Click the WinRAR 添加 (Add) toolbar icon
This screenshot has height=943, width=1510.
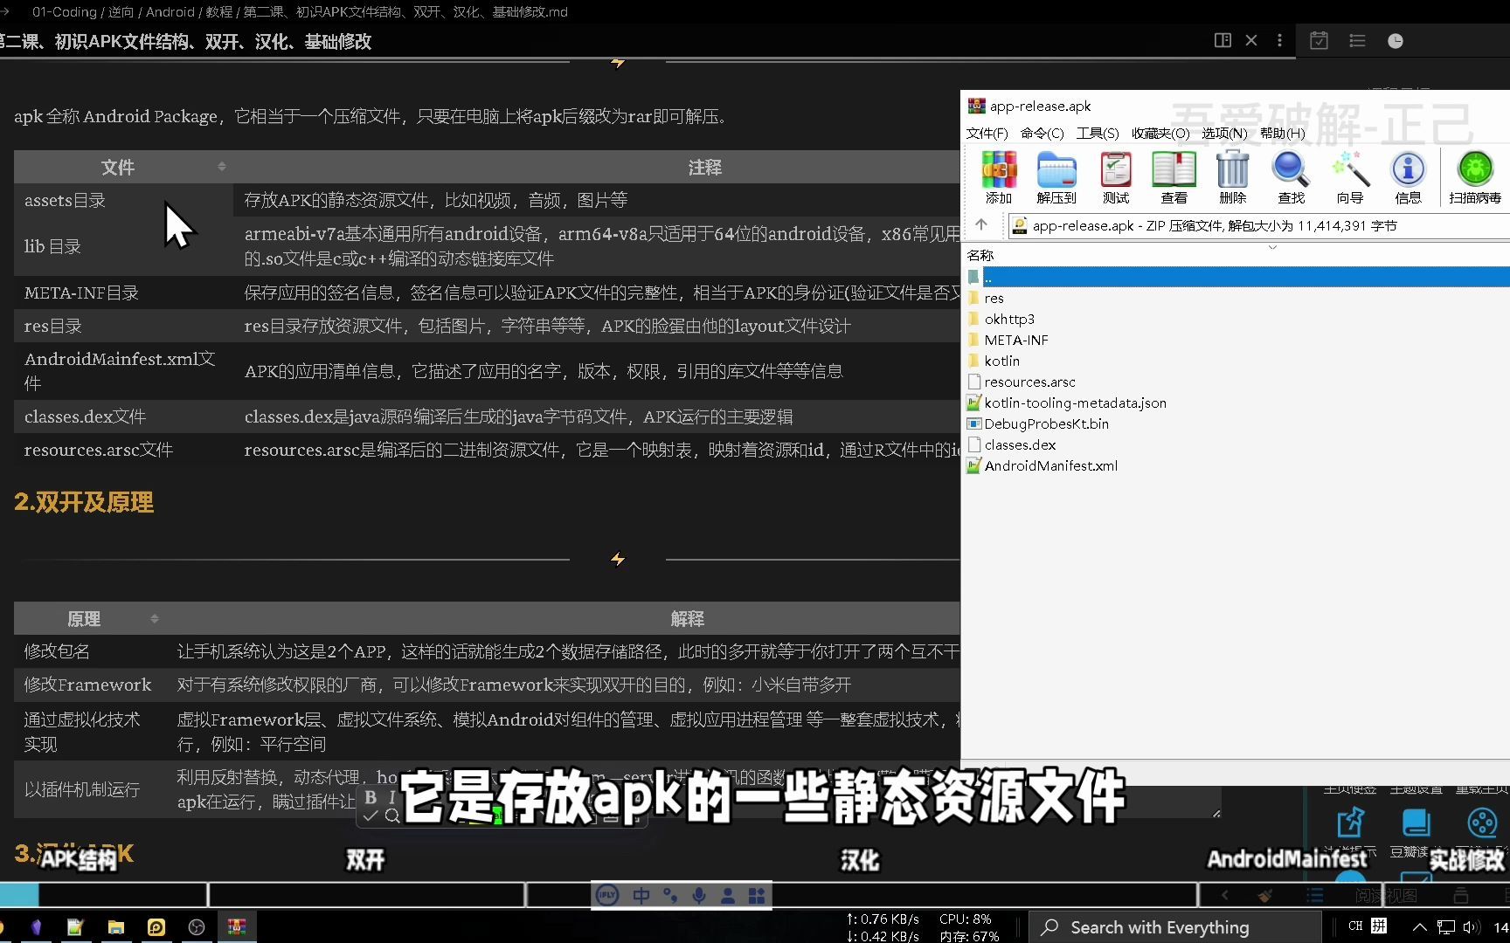point(999,177)
